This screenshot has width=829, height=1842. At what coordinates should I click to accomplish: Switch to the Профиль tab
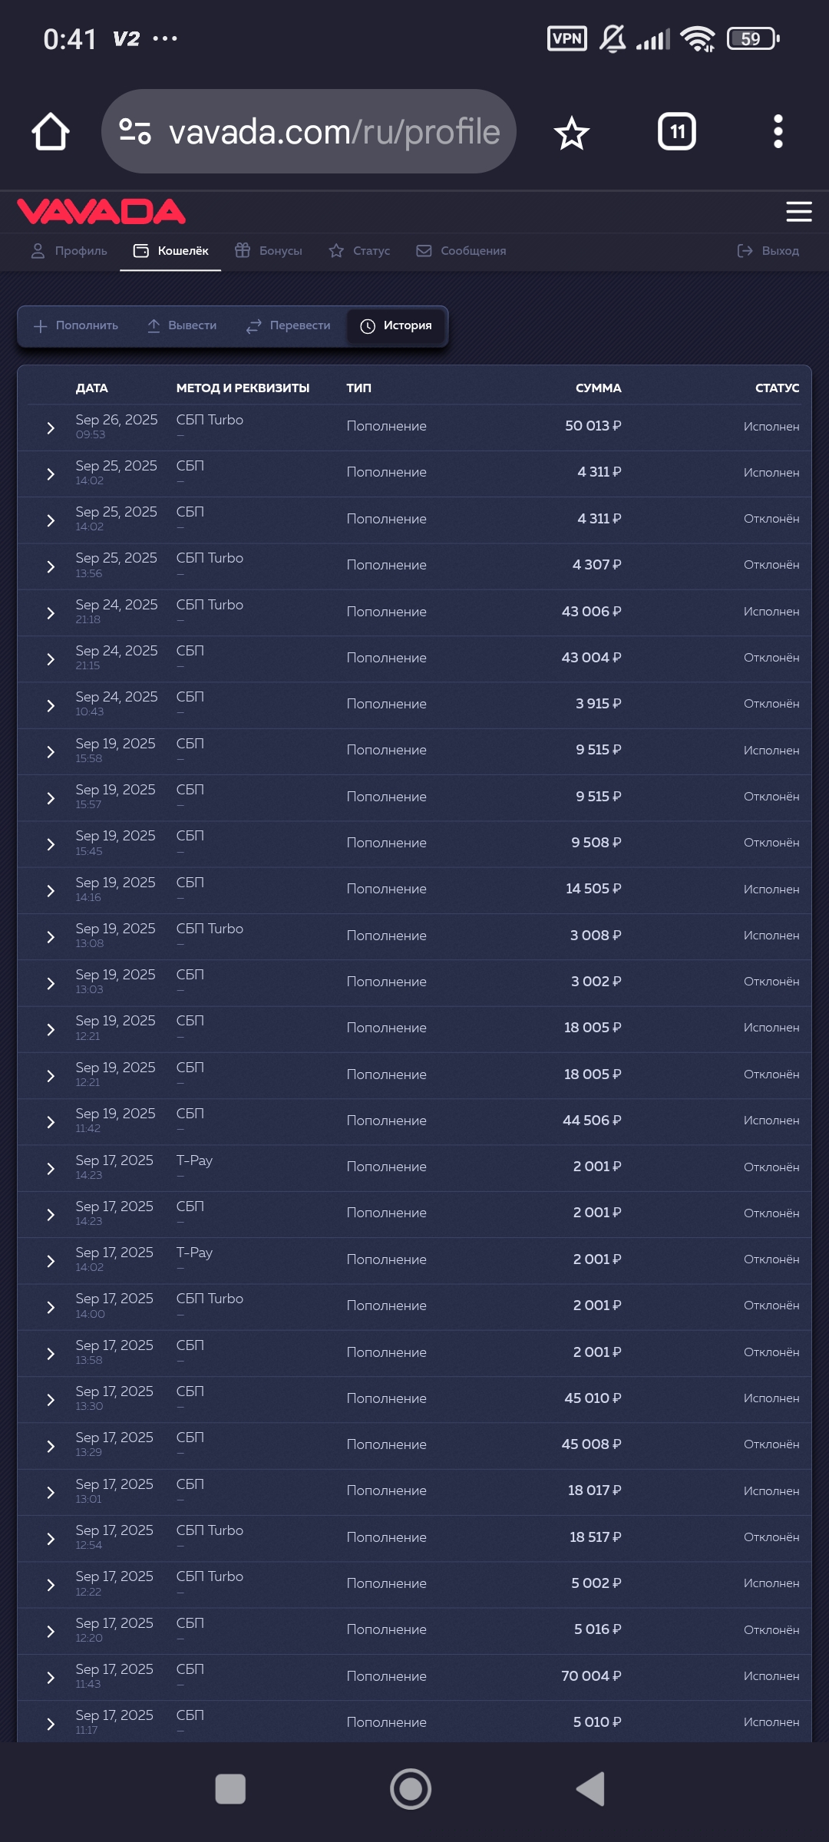pyautogui.click(x=70, y=251)
